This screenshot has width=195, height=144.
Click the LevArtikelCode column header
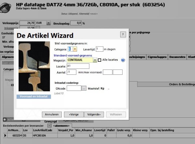tap(45, 130)
